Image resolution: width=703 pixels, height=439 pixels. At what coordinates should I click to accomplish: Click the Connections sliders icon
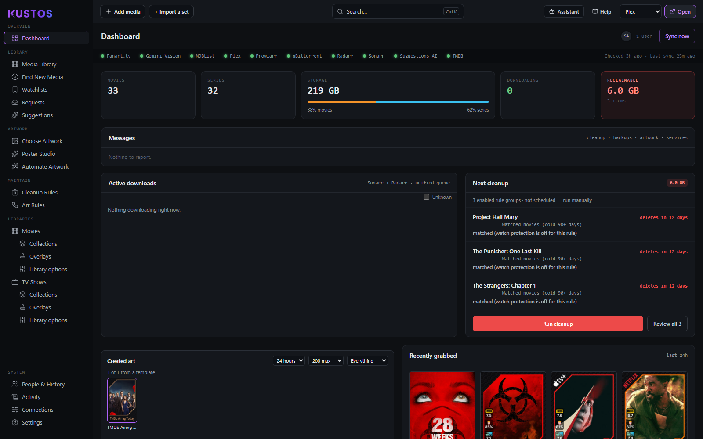click(x=15, y=410)
